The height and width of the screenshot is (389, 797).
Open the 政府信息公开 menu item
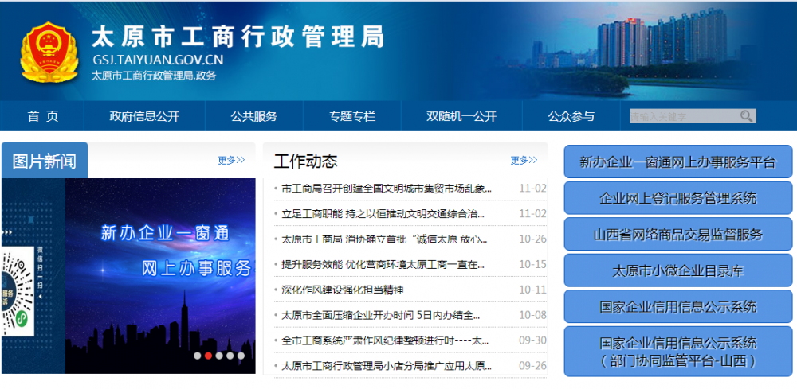click(x=144, y=116)
